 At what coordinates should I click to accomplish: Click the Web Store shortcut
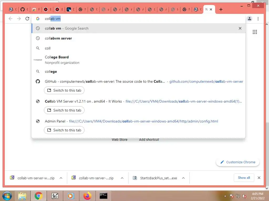point(120,140)
